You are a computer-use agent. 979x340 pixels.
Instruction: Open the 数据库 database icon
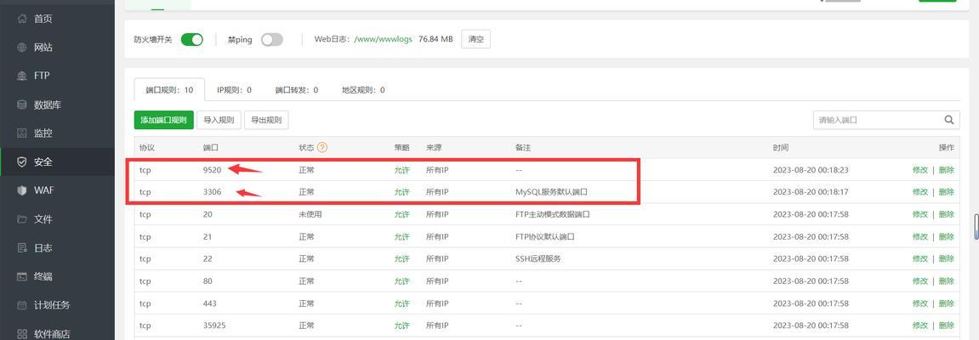pos(22,105)
